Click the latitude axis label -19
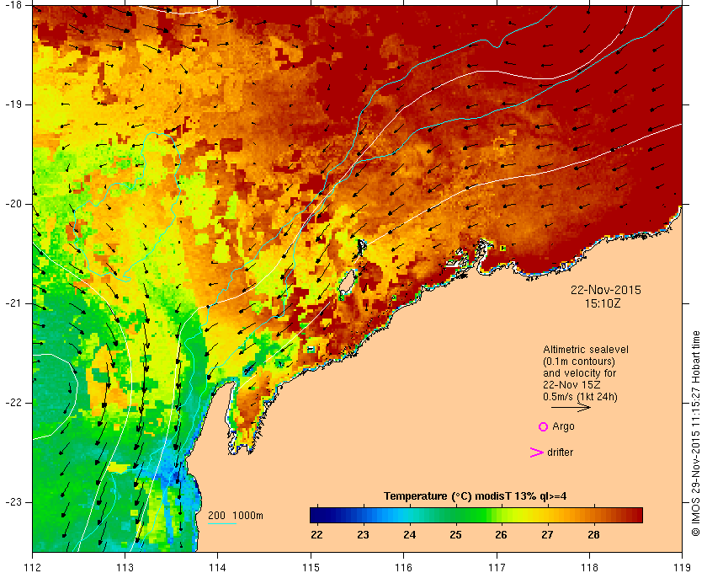Viewport: 707px width, 573px height. tap(13, 104)
